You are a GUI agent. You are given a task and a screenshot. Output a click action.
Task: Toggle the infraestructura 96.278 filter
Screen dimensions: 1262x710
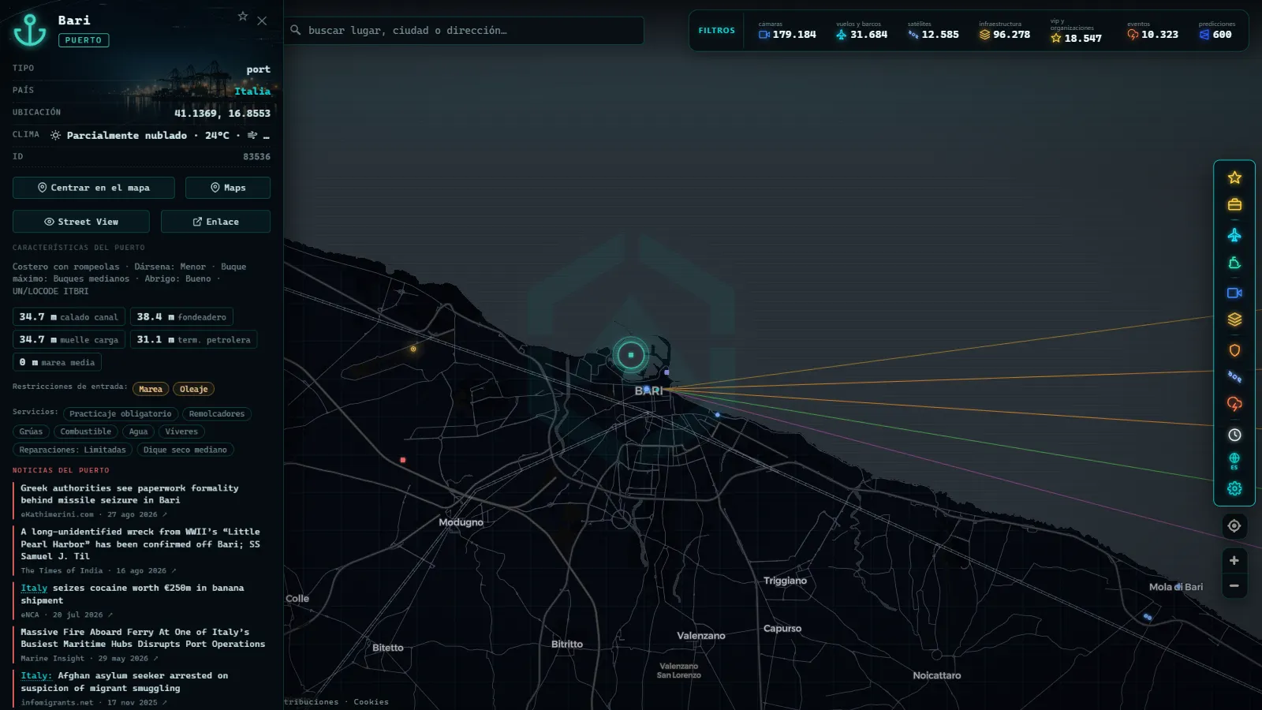tap(1005, 31)
